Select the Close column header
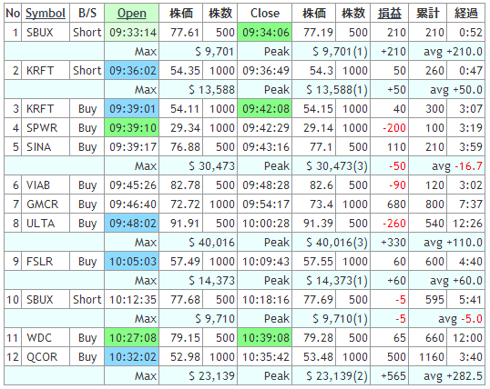Screen dimensions: 490x389 click(265, 14)
